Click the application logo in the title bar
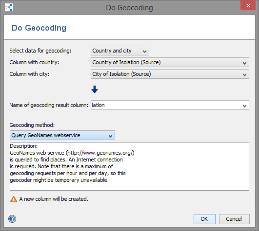Image resolution: width=259 pixels, height=231 pixels. pos(9,7)
